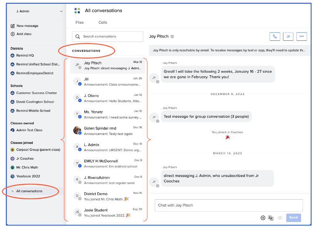313x227 pixels.
Task: Open the conversation with Ms. Yanetz
Action: pyautogui.click(x=108, y=114)
